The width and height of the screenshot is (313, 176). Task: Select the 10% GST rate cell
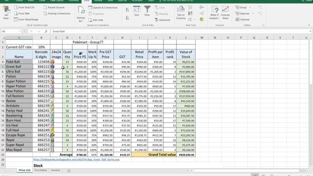point(41,47)
